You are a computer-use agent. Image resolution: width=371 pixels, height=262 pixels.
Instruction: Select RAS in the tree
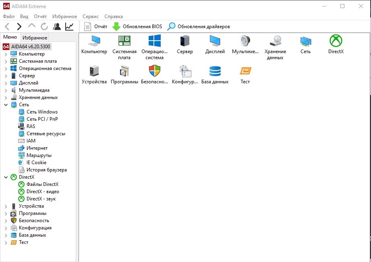pos(27,126)
